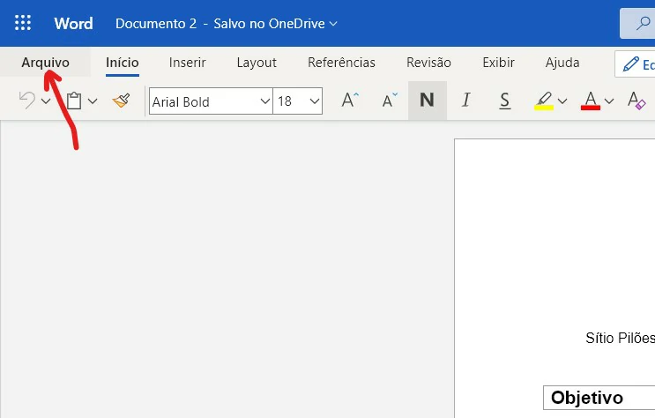Click the clear formatting eraser icon
Viewport: 655px width, 418px height.
coord(636,101)
